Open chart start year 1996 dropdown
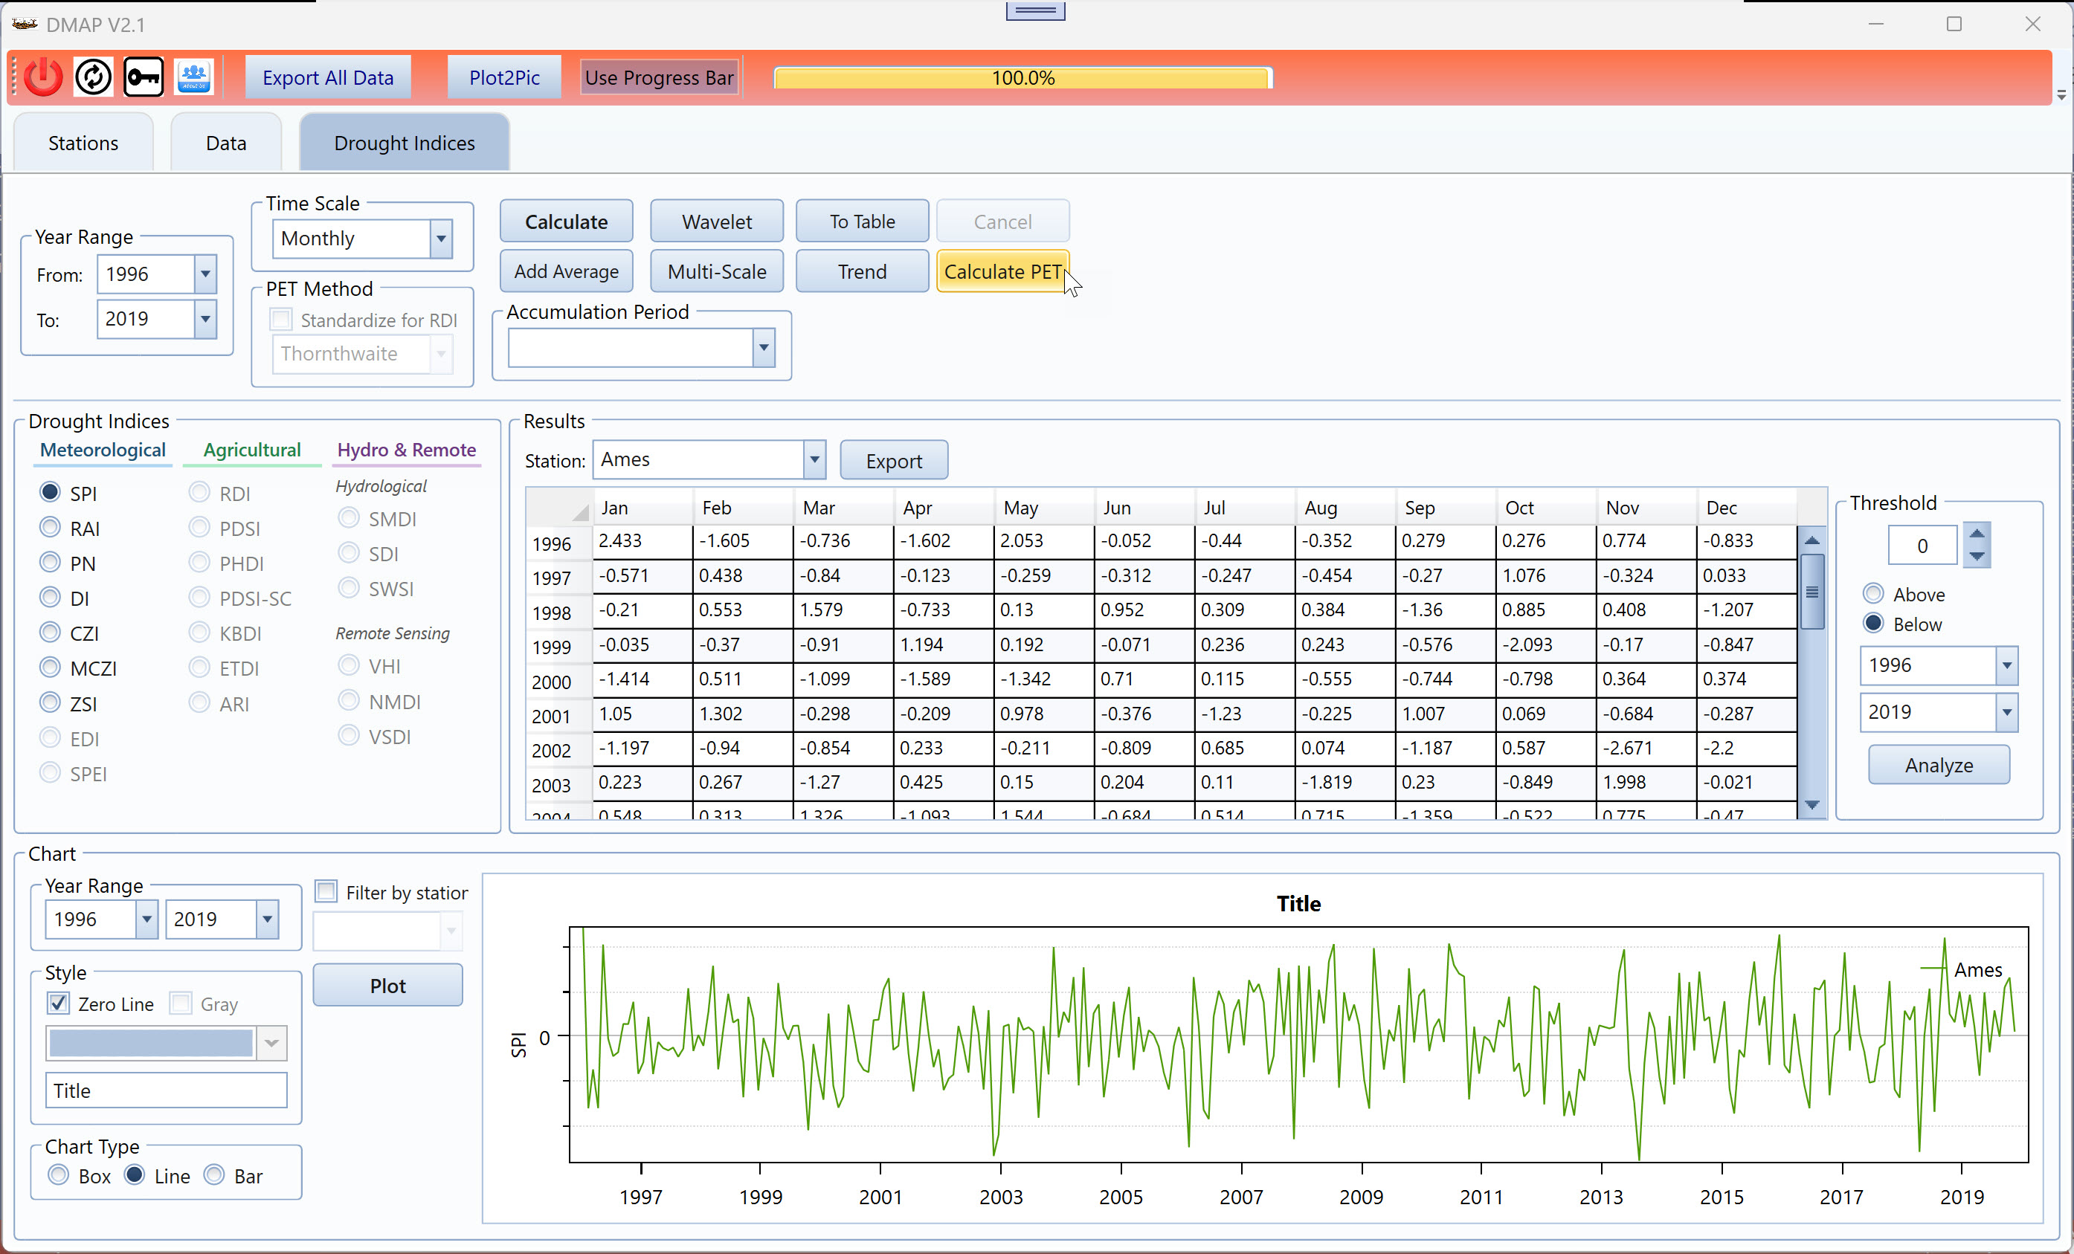This screenshot has height=1254, width=2074. [146, 919]
